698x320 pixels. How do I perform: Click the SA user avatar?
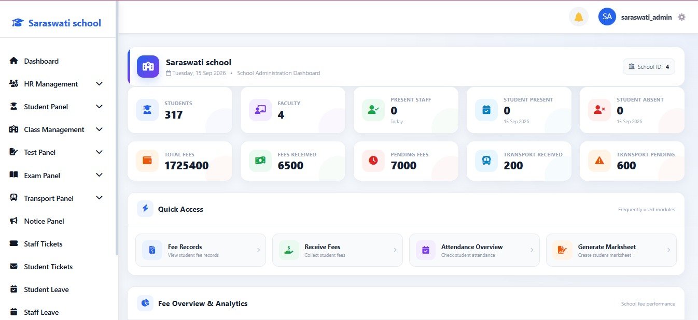607,17
